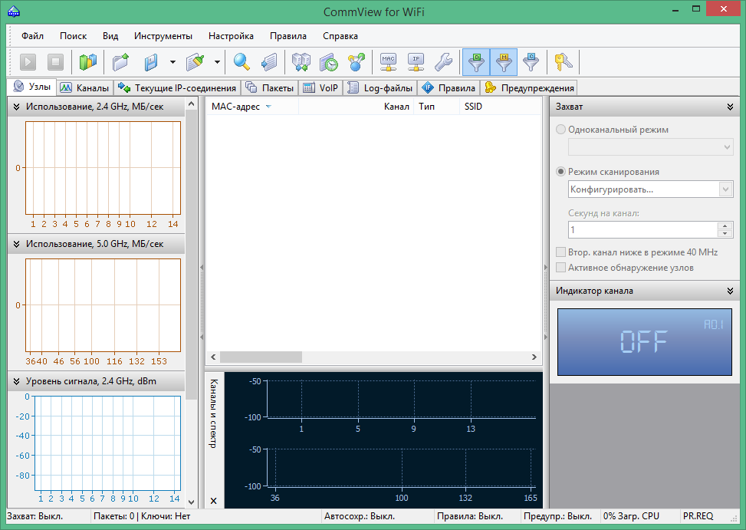This screenshot has width=746, height=530.
Task: Open the VoIP tab
Action: [320, 88]
